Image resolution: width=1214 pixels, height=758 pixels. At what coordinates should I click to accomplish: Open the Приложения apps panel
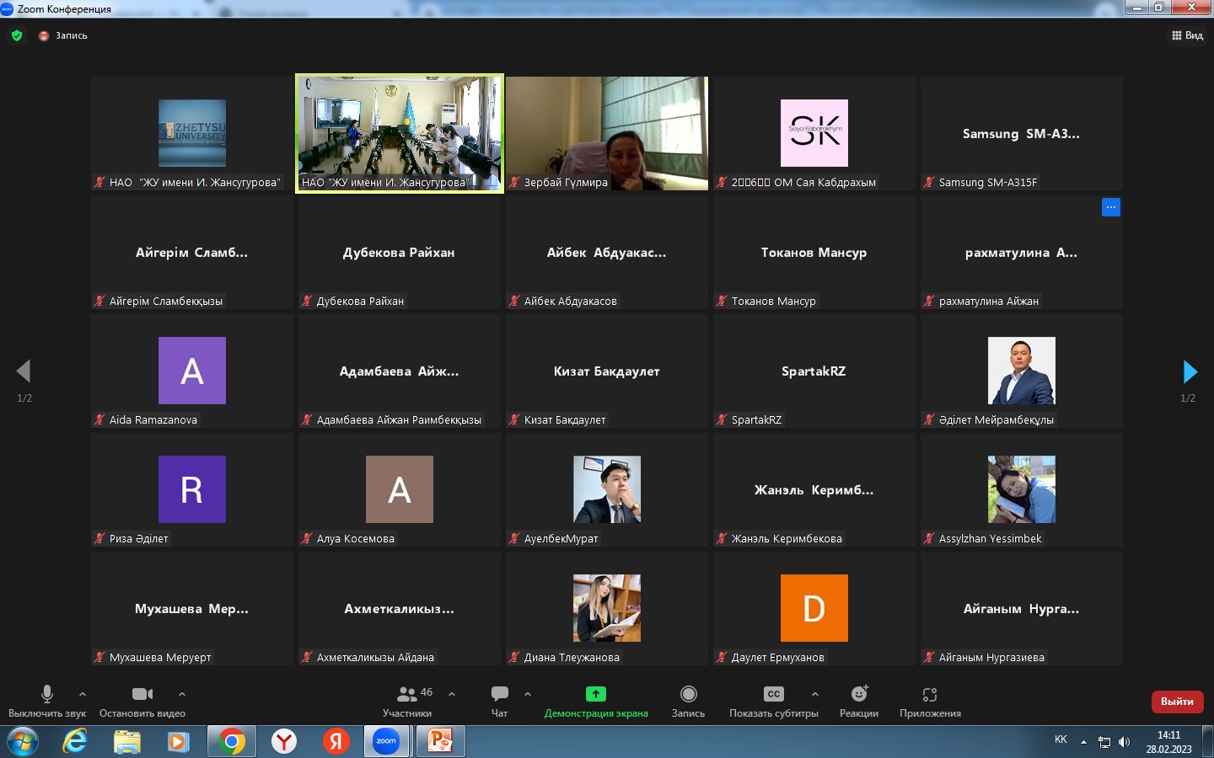[930, 700]
